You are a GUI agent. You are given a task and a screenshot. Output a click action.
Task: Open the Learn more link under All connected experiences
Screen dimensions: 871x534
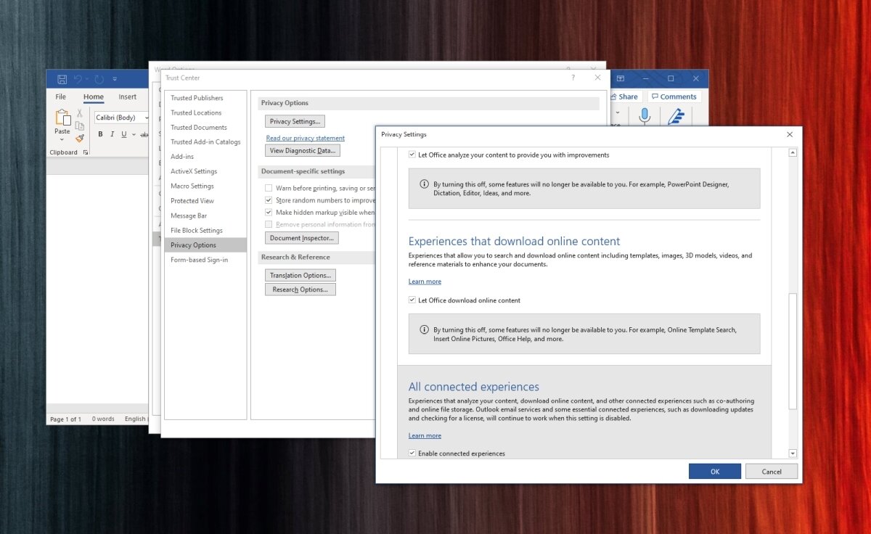coord(425,435)
